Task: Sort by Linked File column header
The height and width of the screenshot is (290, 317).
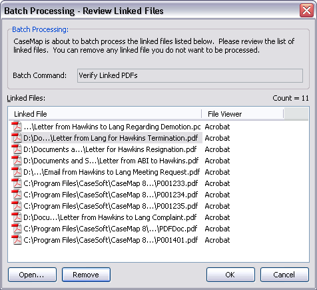Action: [x=105, y=114]
